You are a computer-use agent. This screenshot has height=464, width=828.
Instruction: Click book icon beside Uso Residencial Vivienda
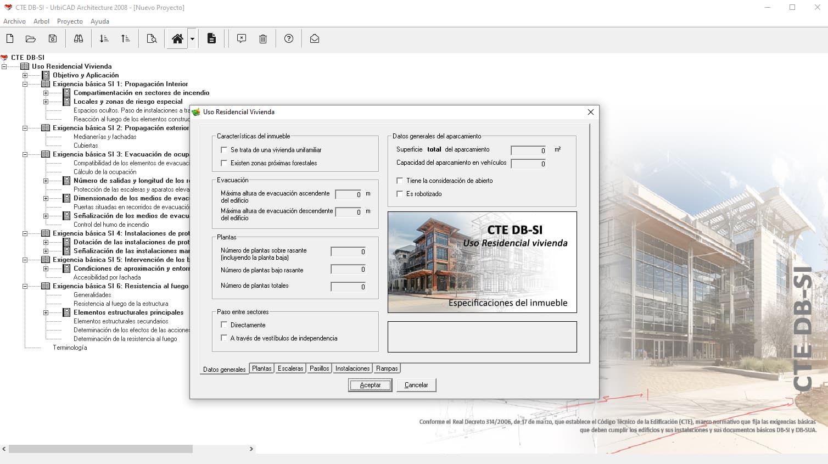point(25,66)
